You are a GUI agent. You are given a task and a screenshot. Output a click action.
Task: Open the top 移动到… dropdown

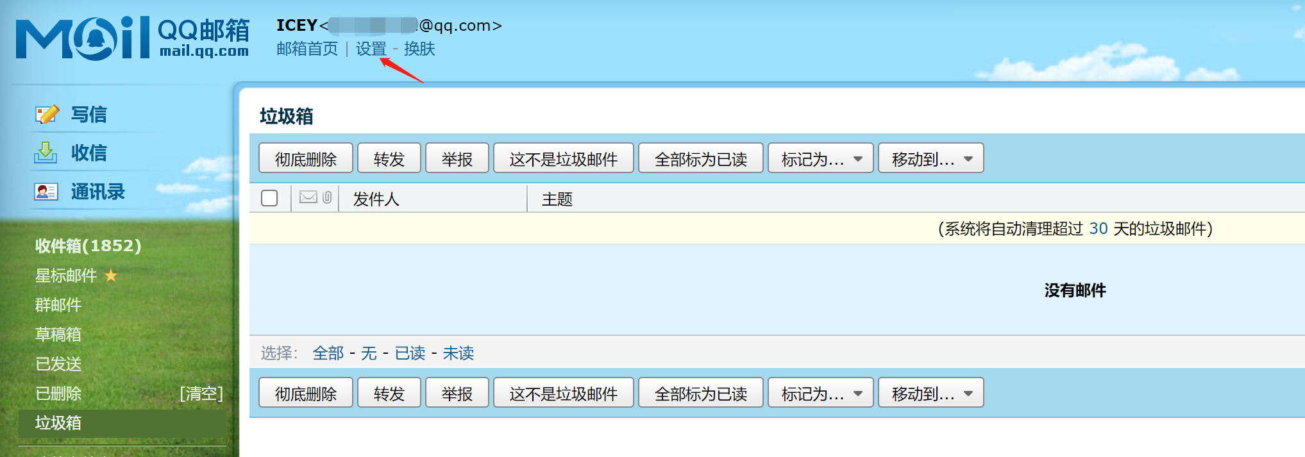click(x=931, y=158)
